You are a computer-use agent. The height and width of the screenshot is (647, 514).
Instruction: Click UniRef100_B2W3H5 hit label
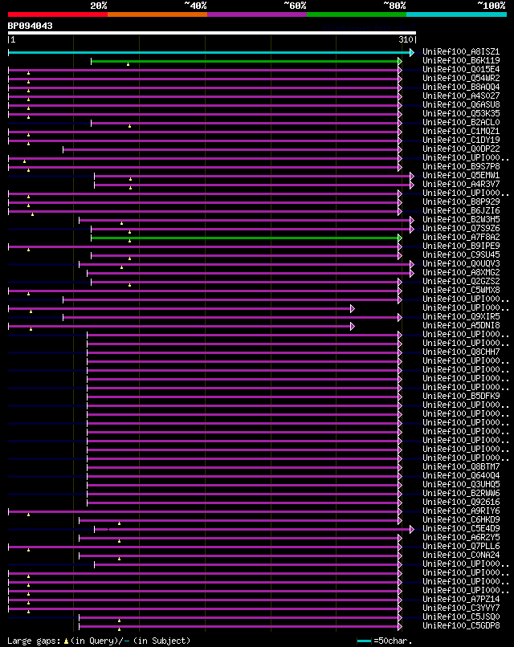[x=461, y=219]
